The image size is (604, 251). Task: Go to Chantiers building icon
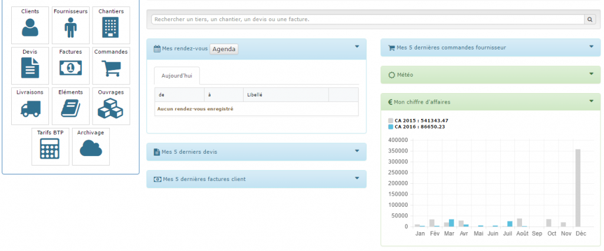click(x=111, y=28)
